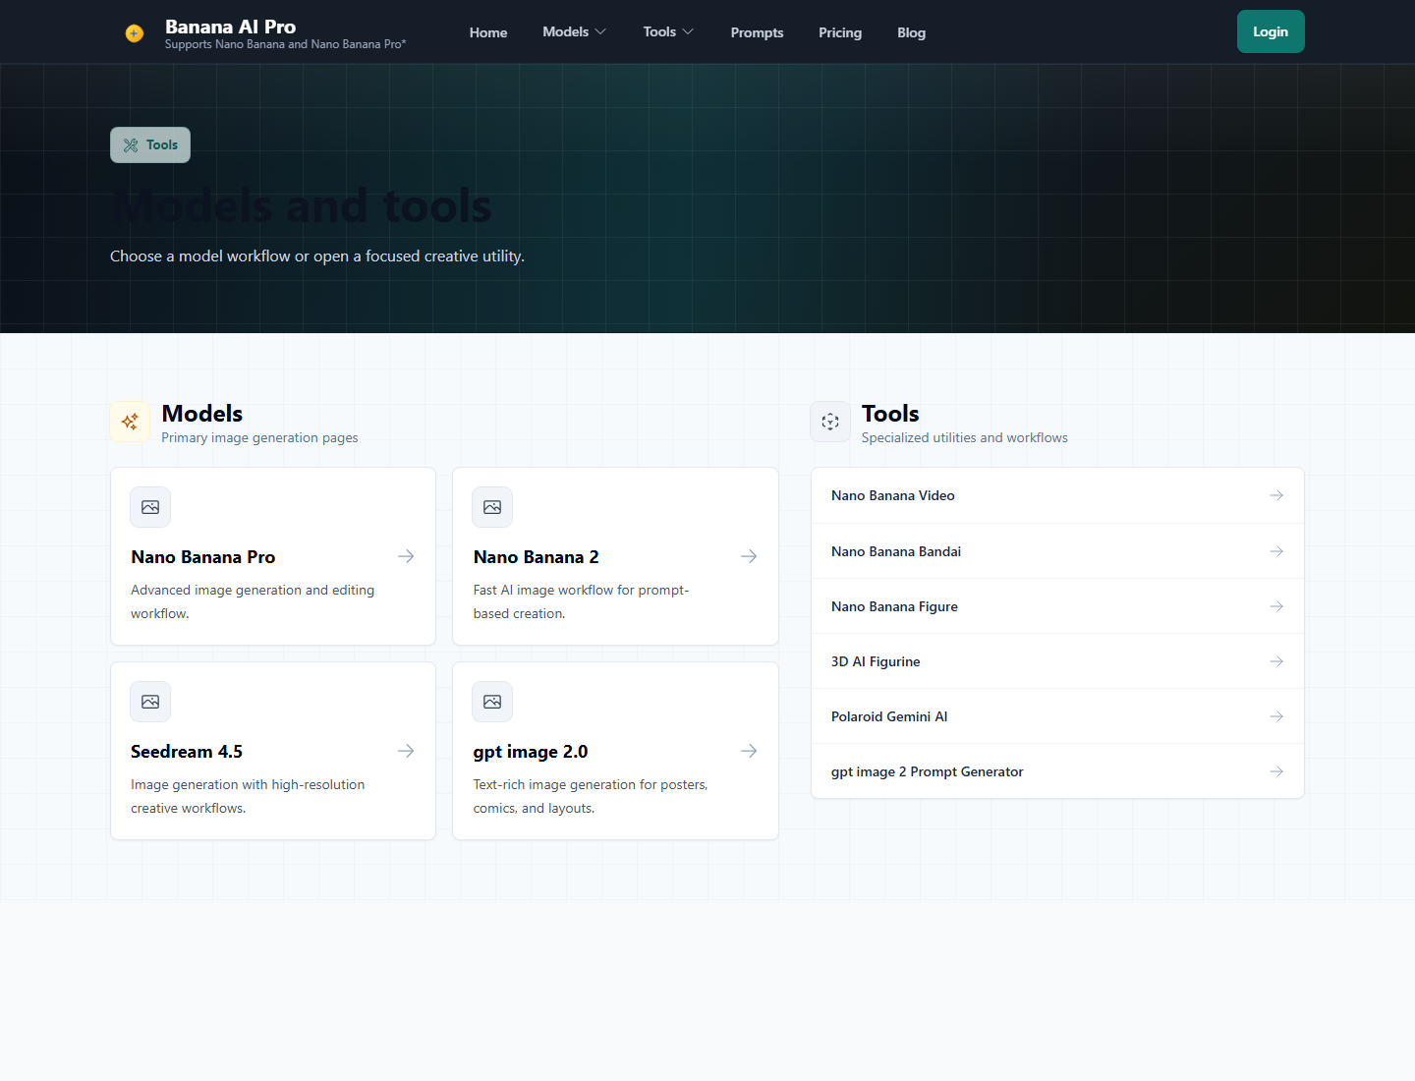Open the Nano Banana Pro model title

pos(203,557)
